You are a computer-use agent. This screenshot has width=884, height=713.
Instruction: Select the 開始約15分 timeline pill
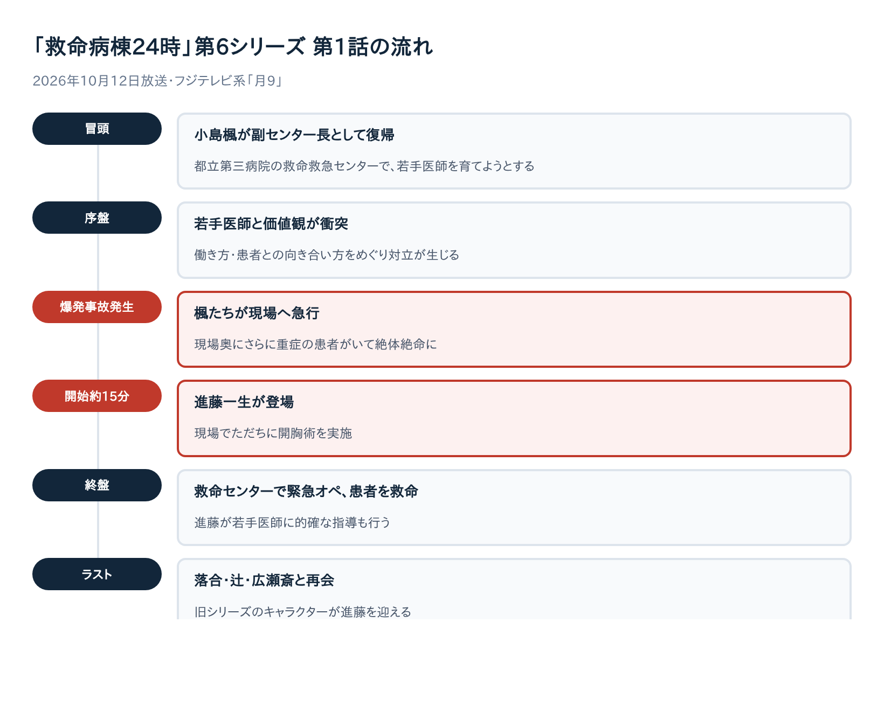tap(97, 396)
